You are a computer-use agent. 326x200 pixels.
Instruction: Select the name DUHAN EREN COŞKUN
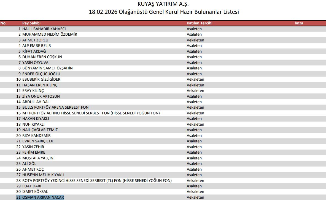pos(42,57)
